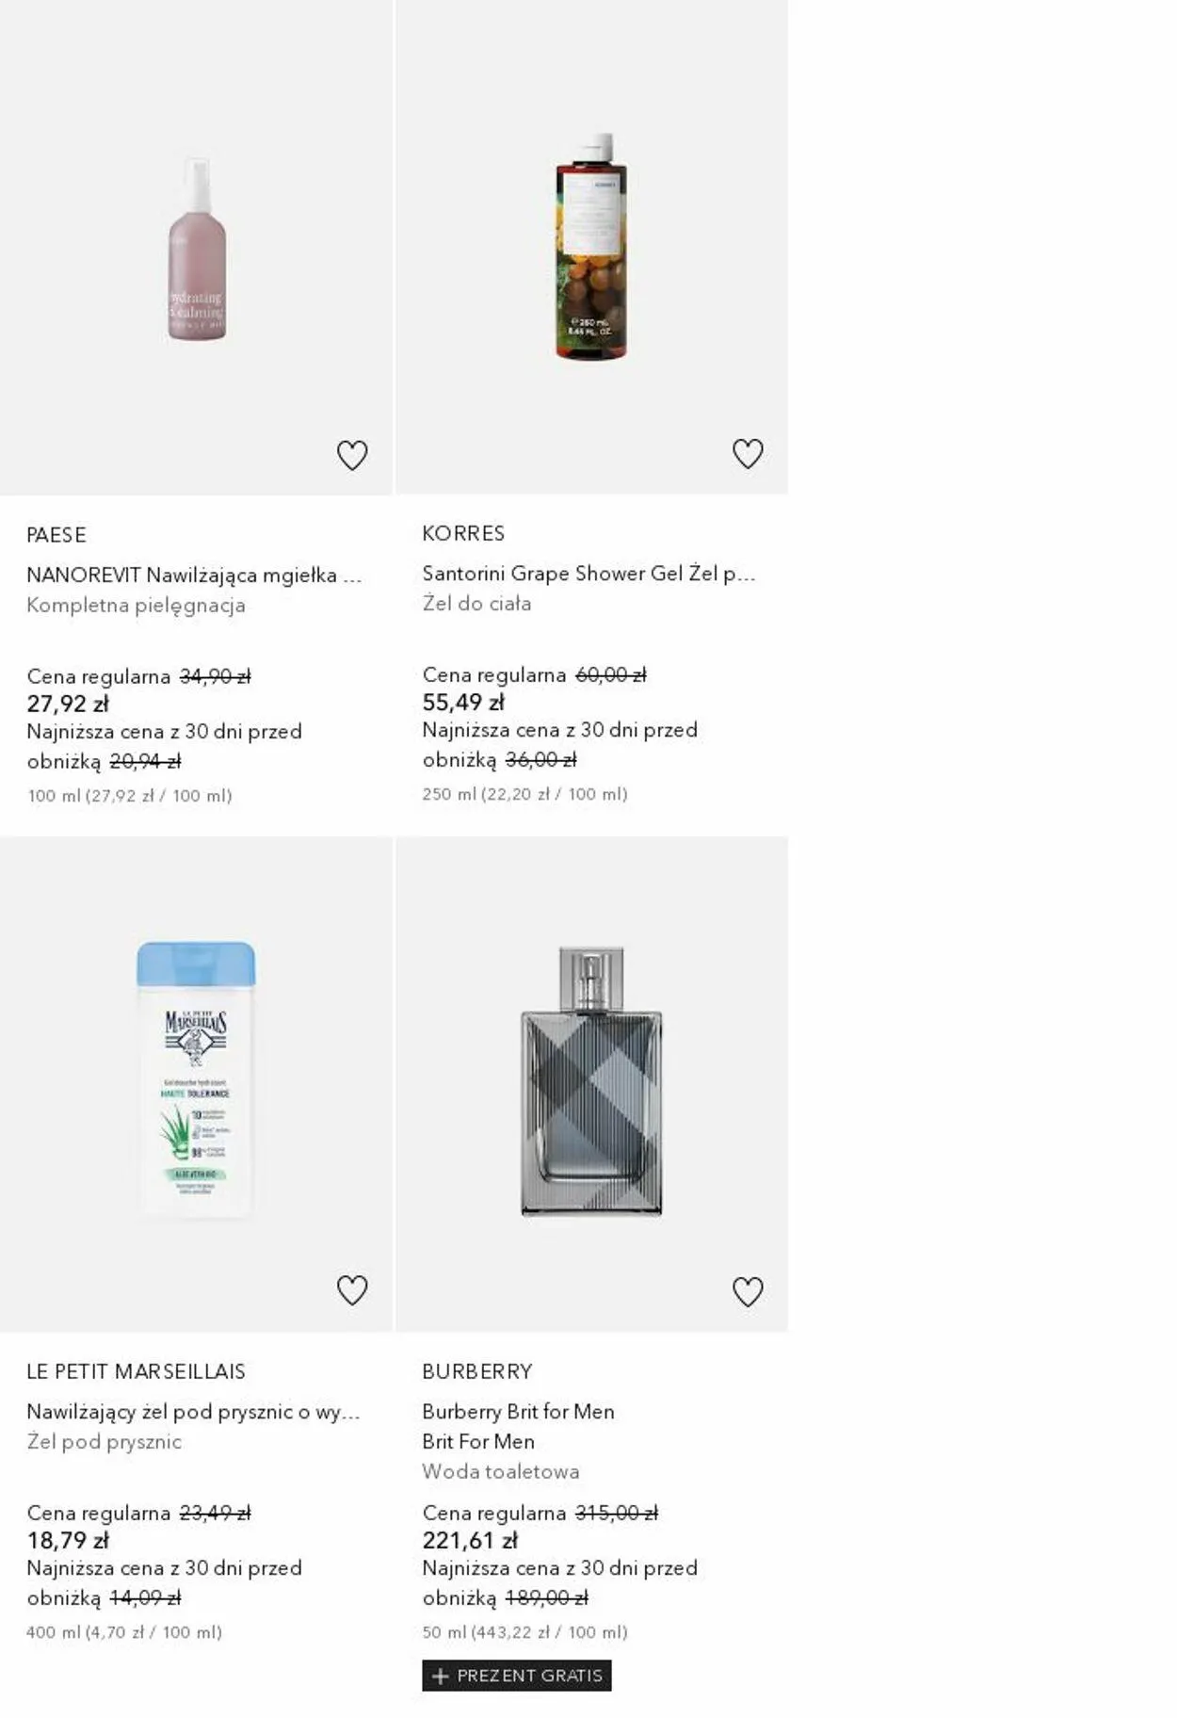Image resolution: width=1177 pixels, height=1718 pixels.
Task: Select Nawilżający żel pod prysznic title
Action: pyautogui.click(x=193, y=1411)
